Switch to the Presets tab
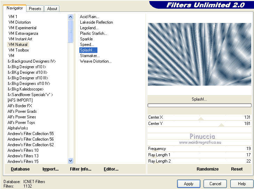Viewport: 254px width, 189px height. click(35, 9)
